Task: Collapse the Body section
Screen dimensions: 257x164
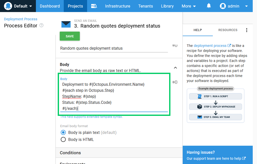Action: tap(175, 68)
